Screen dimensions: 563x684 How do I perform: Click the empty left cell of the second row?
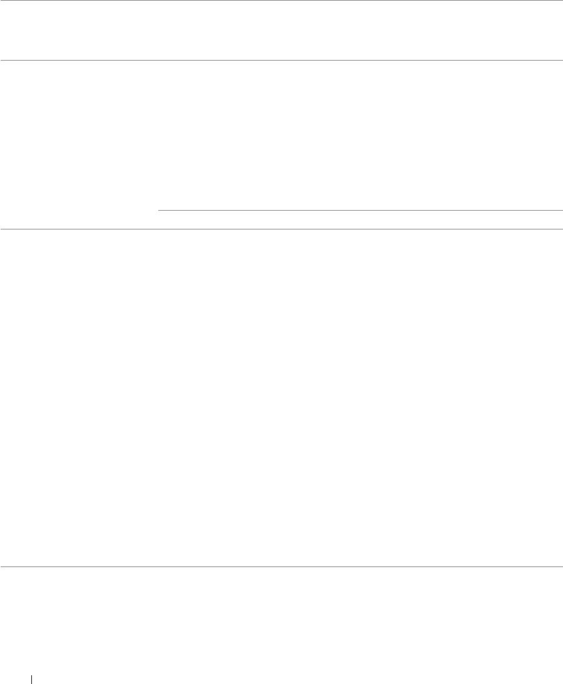[79, 144]
